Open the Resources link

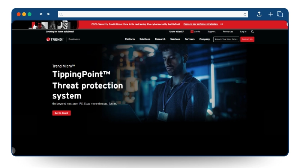point(228,32)
